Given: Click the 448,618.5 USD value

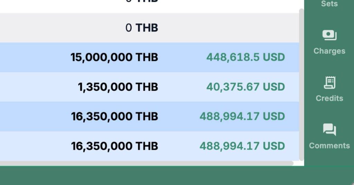Looking at the screenshot, I should coord(246,57).
